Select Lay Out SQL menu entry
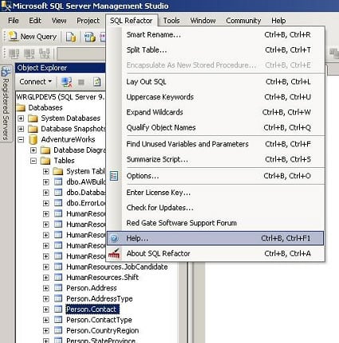This screenshot has height=343, width=339. [x=215, y=82]
